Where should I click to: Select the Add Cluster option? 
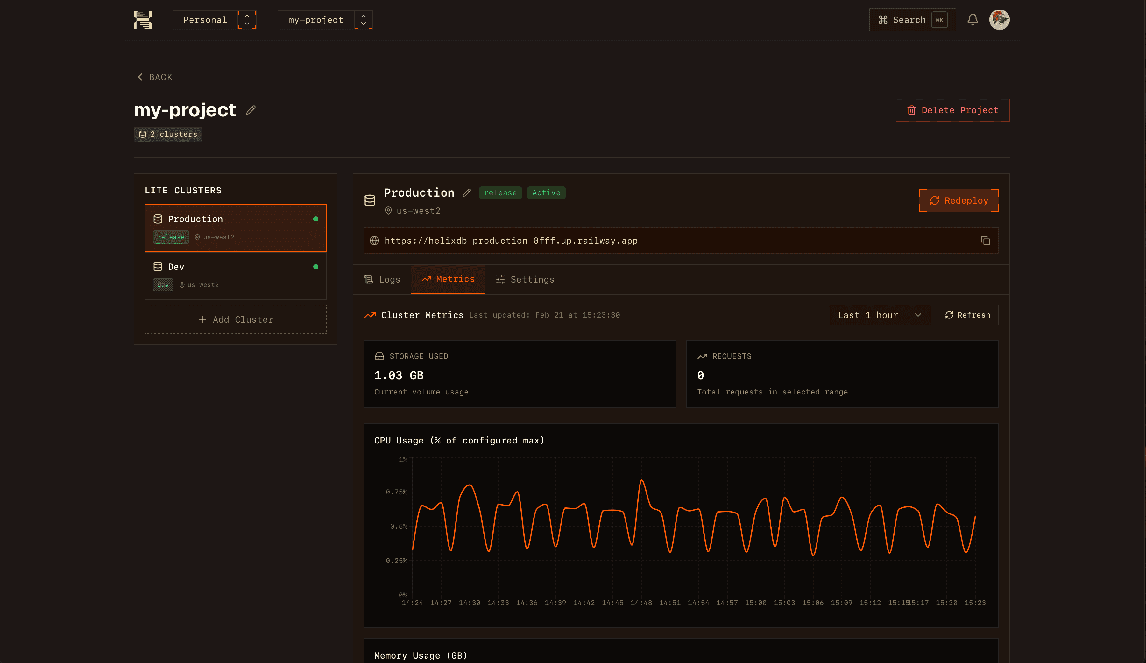(235, 319)
